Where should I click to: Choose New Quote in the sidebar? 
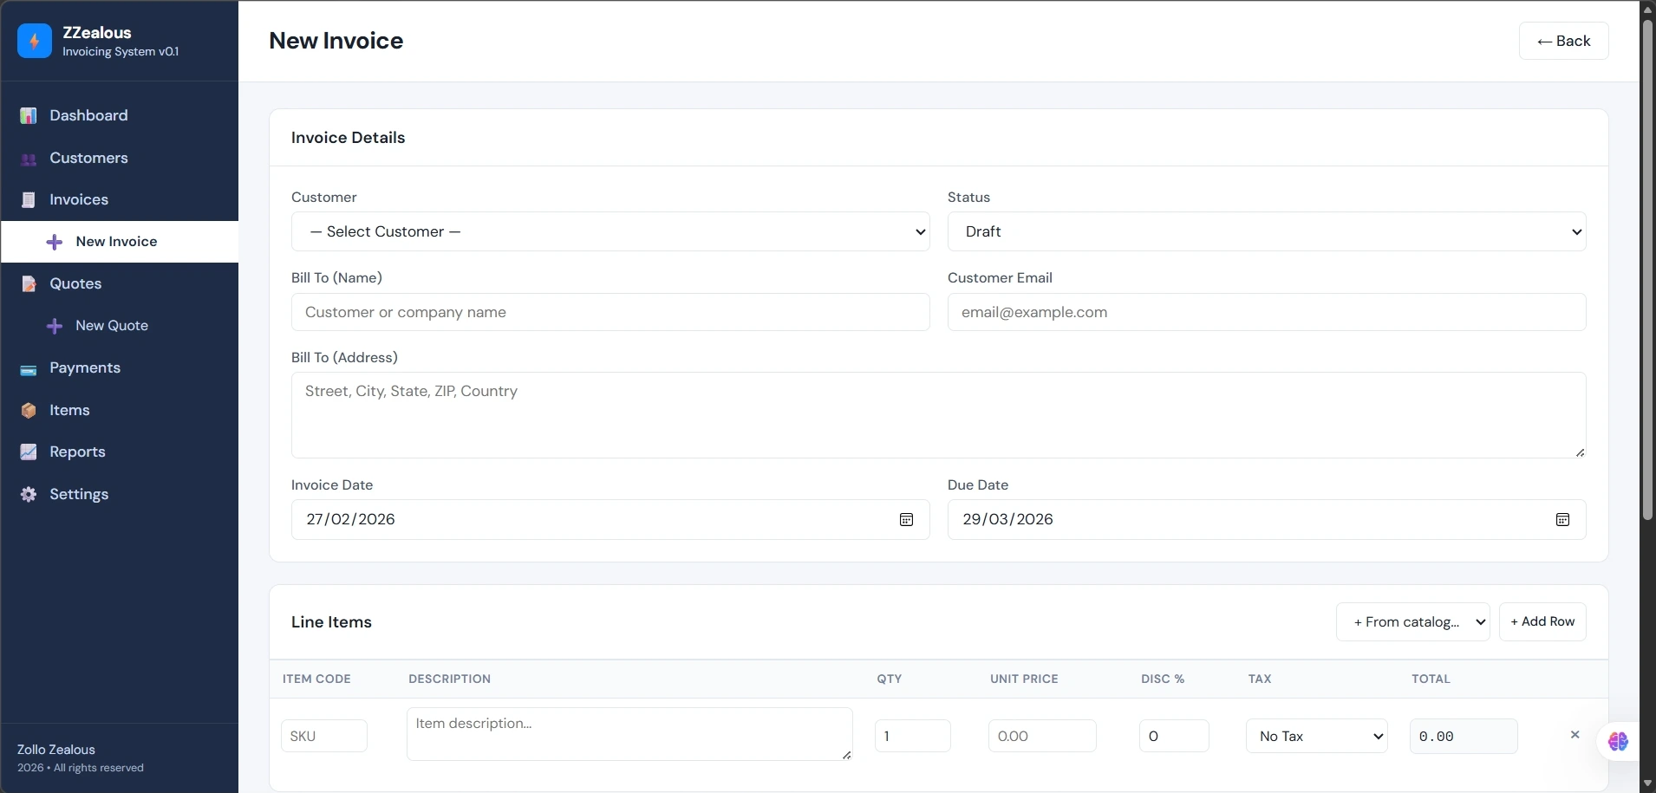click(120, 326)
